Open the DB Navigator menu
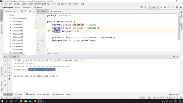Viewport: 183px width, 103px height. point(74,4)
